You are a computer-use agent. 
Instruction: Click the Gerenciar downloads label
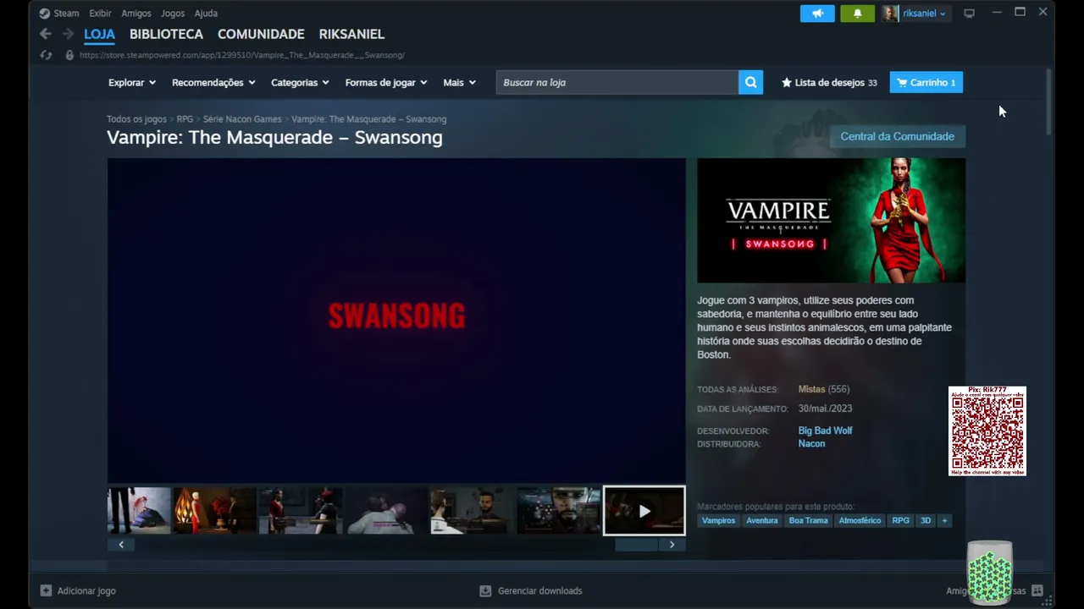(x=539, y=590)
